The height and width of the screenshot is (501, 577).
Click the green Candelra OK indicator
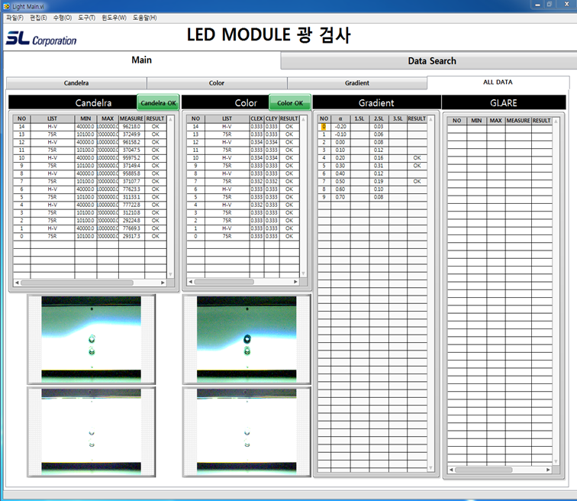point(158,102)
